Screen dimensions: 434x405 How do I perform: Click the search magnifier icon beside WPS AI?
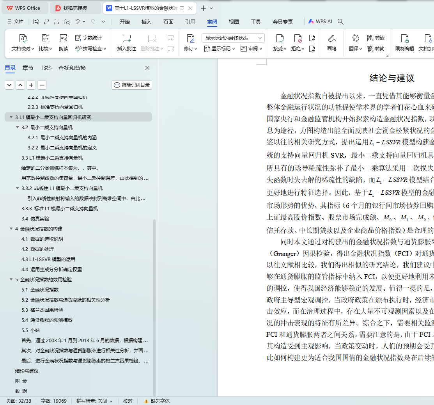(x=340, y=22)
